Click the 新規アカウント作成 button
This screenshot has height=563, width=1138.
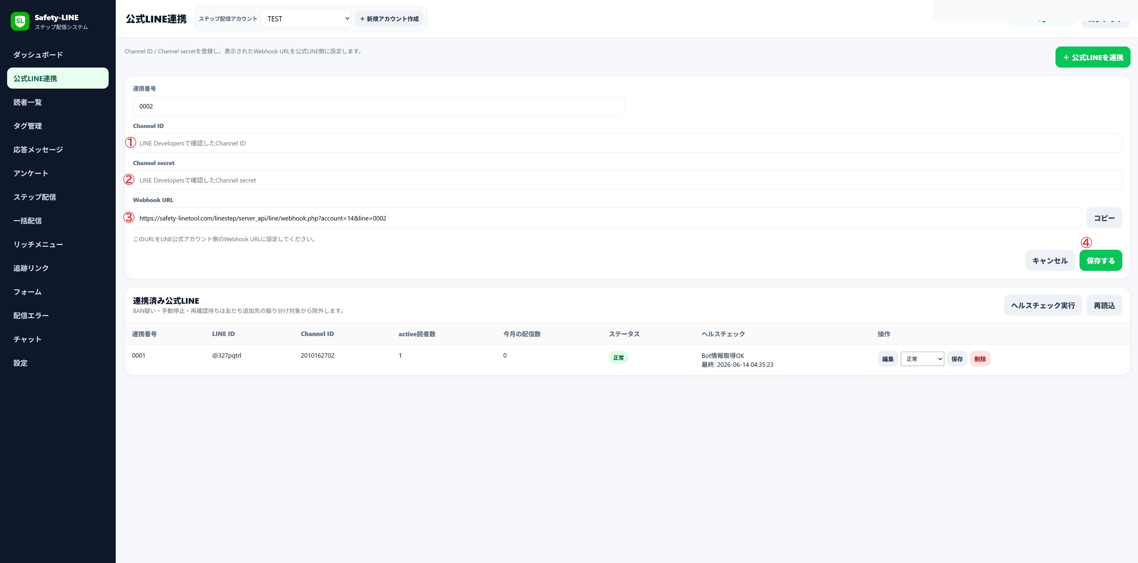click(x=389, y=19)
